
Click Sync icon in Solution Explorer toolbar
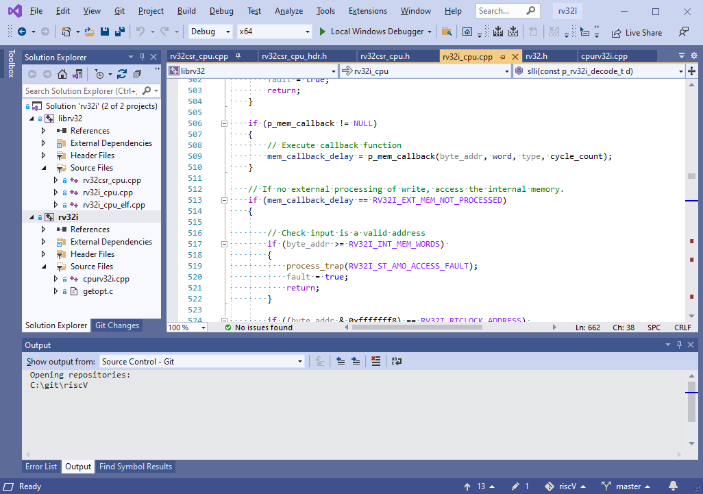(x=122, y=74)
